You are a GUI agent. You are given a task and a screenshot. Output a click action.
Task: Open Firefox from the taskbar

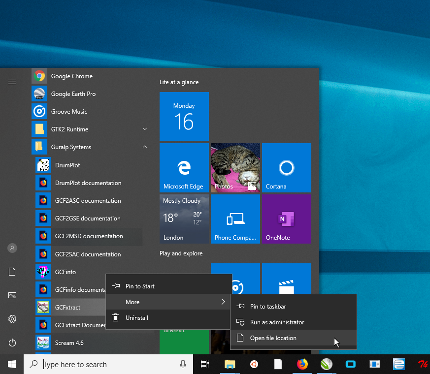(x=302, y=364)
